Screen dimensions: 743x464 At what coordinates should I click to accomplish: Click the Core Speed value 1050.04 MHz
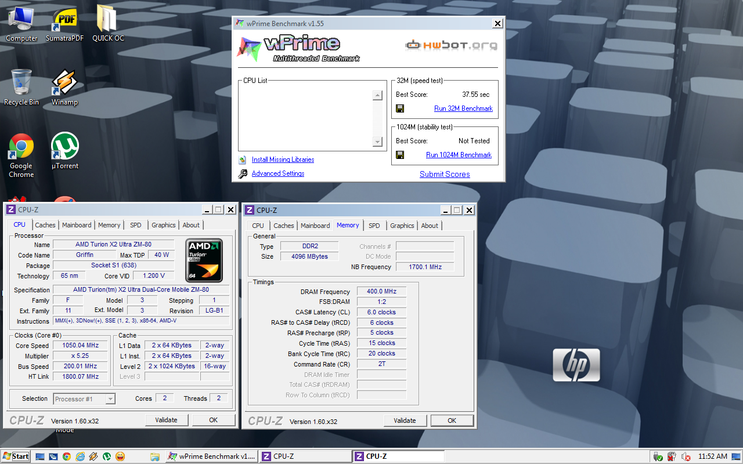pos(81,345)
